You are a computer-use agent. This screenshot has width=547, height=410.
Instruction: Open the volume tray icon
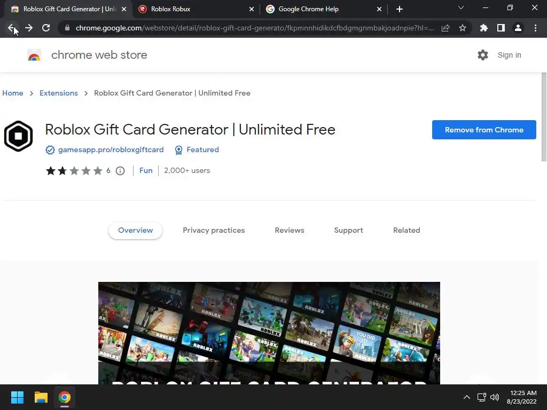(x=495, y=397)
